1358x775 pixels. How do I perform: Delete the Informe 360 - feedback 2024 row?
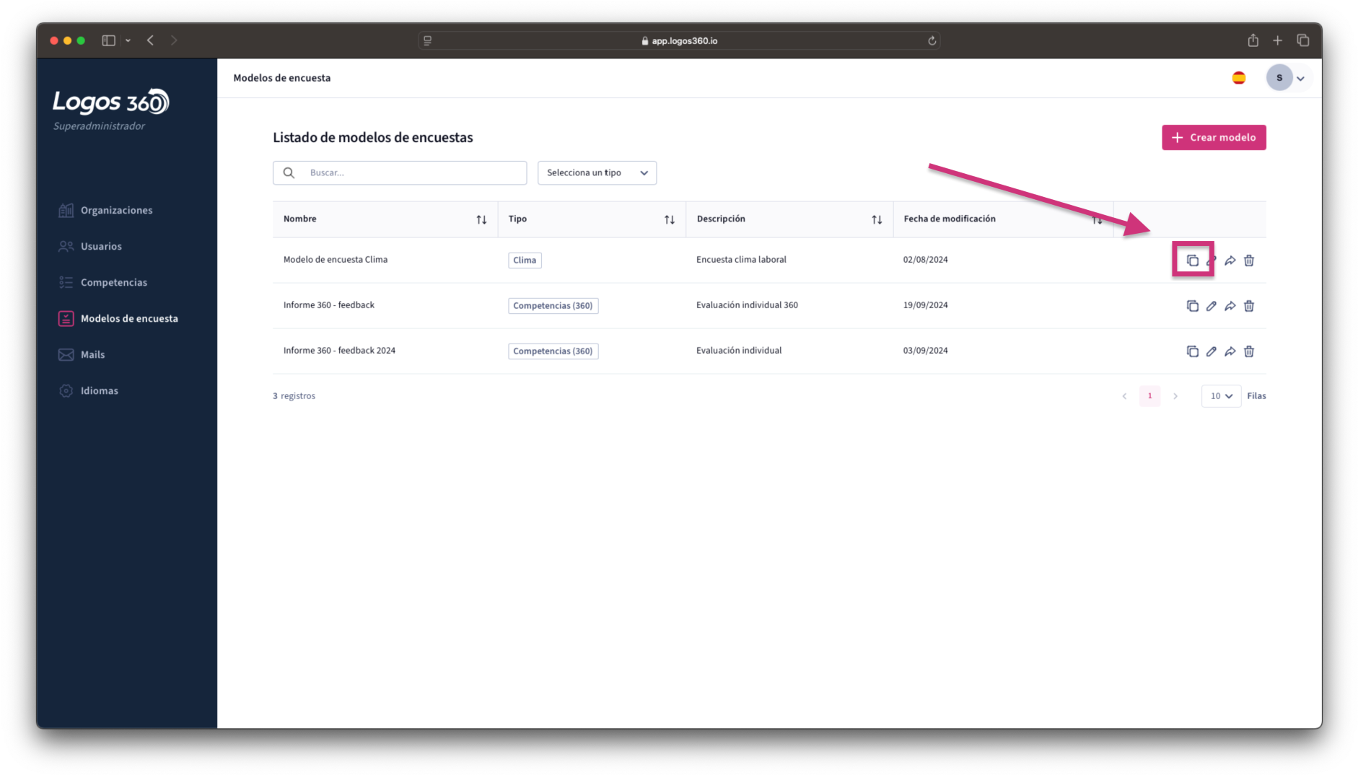(x=1249, y=351)
